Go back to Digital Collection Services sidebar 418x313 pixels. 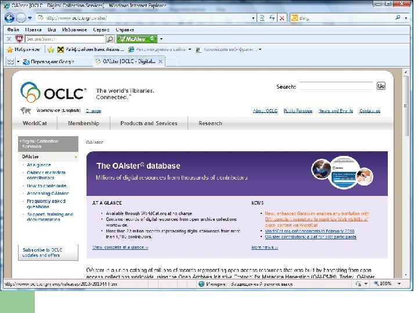pyautogui.click(x=48, y=144)
